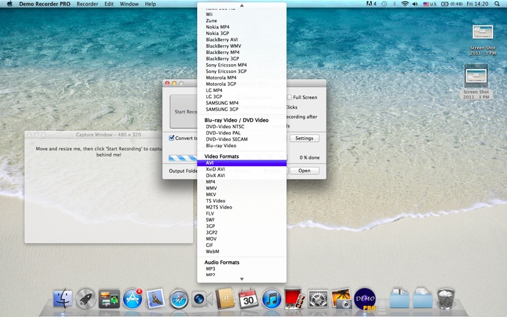Open Address Book in the dock

coord(225,298)
